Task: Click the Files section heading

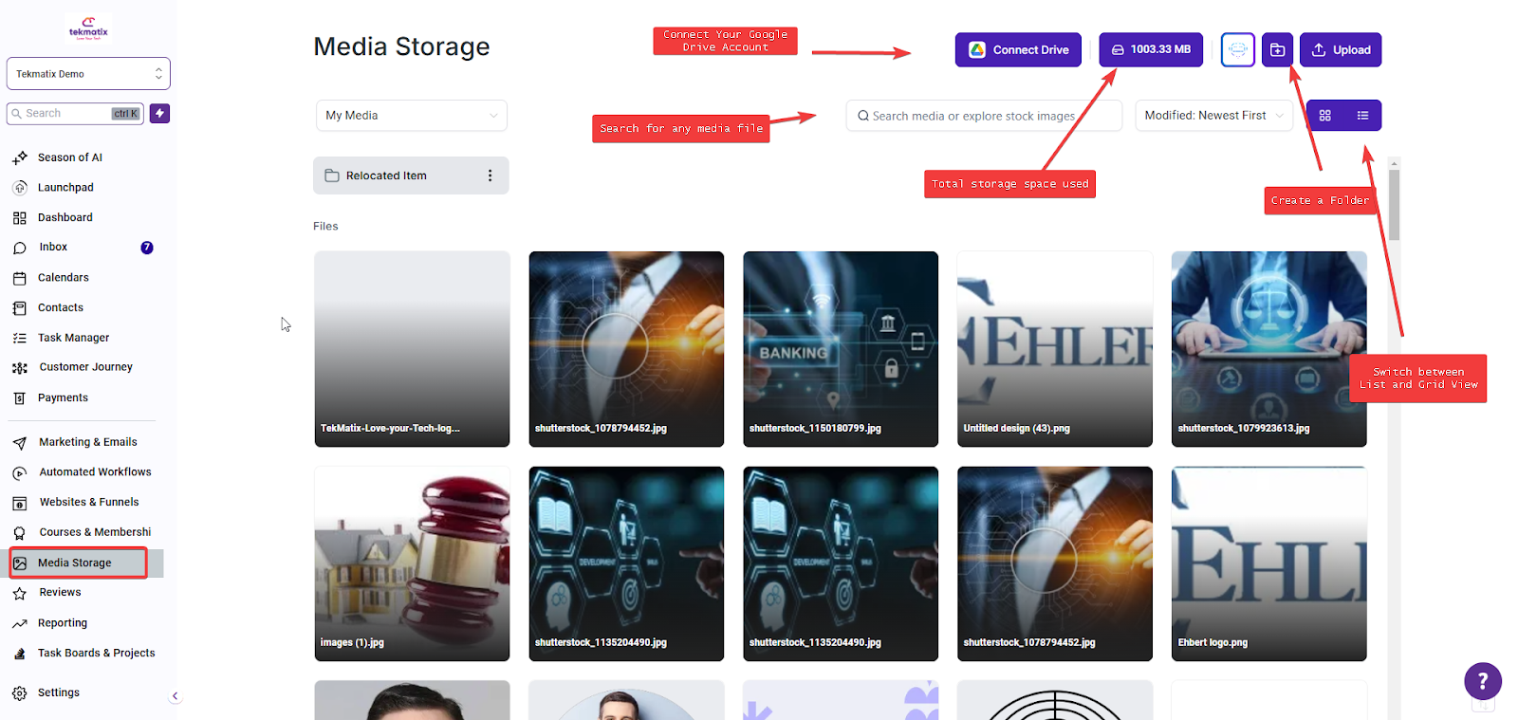Action: 325,227
